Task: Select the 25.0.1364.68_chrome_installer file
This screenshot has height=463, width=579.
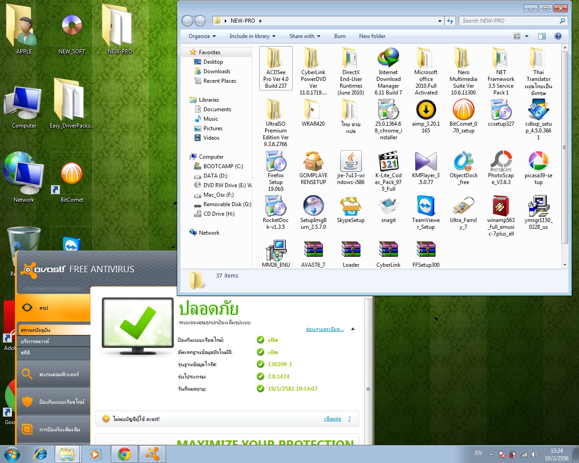Action: coord(389,120)
